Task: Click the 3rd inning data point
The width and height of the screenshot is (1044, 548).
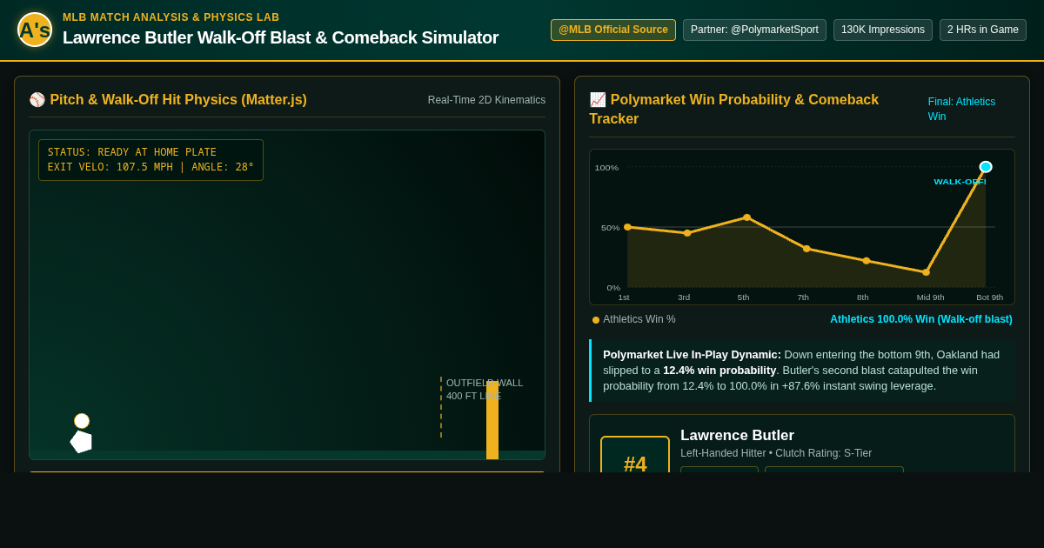Action: click(x=687, y=233)
